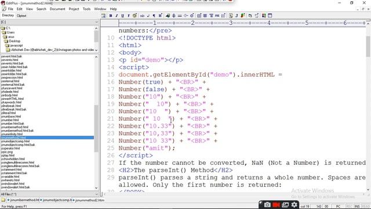371x209 pixels.
Task: Click the Italic HTML toolbar icon
Action: [x=117, y=16]
